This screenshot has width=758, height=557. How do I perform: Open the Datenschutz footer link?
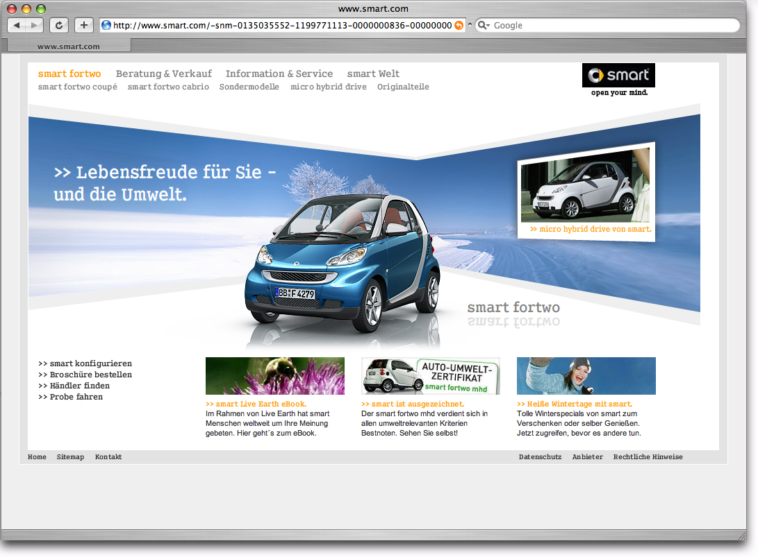pyautogui.click(x=540, y=457)
